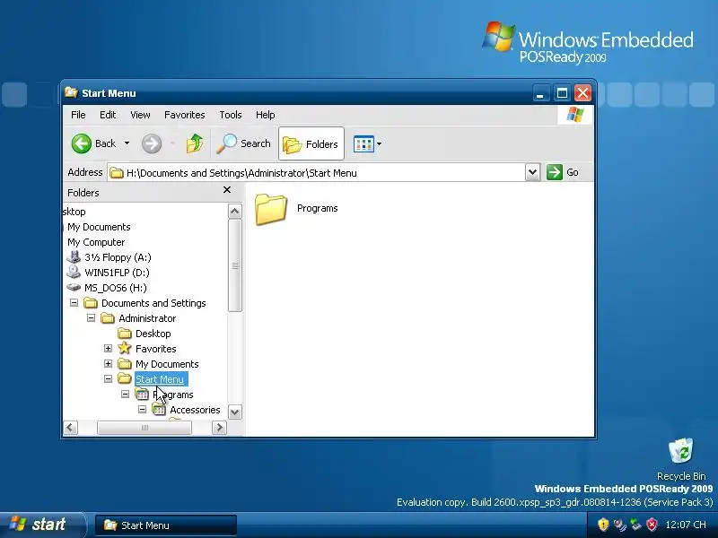Image resolution: width=718 pixels, height=538 pixels.
Task: Open the Search pane
Action: [x=243, y=143]
